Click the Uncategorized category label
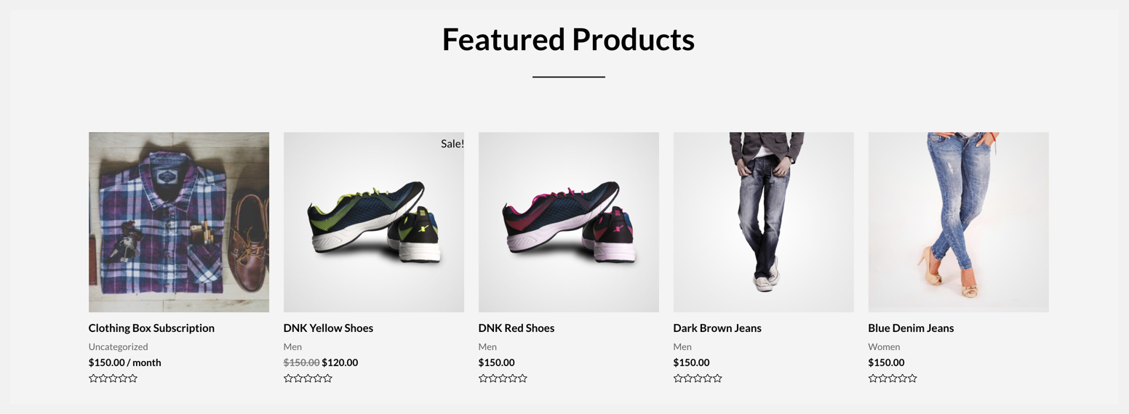1129x414 pixels. click(x=118, y=347)
